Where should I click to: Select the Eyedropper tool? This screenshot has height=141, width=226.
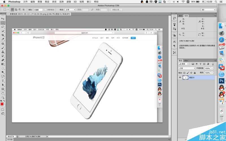tap(3, 39)
